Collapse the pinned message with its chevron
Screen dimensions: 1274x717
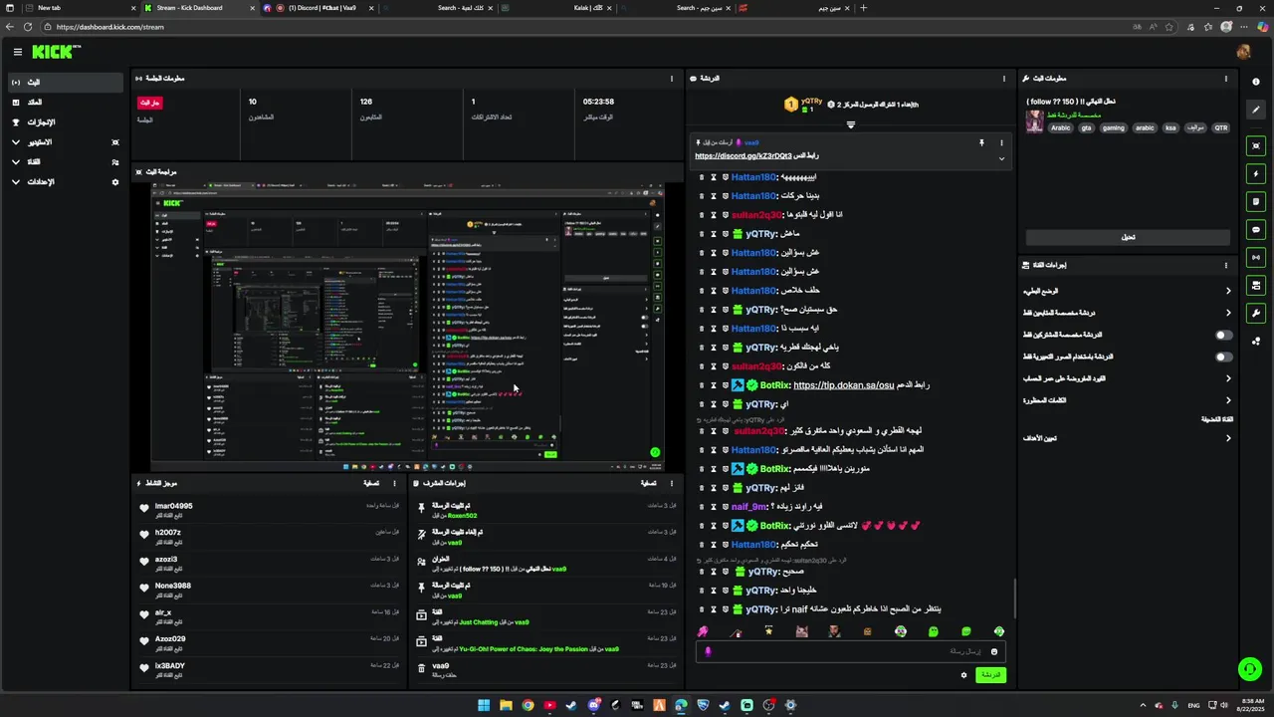tap(1001, 158)
